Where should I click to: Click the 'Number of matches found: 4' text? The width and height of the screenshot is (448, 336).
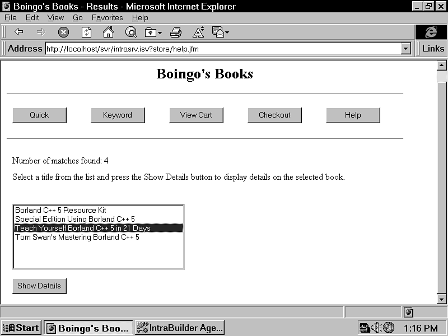click(x=60, y=161)
